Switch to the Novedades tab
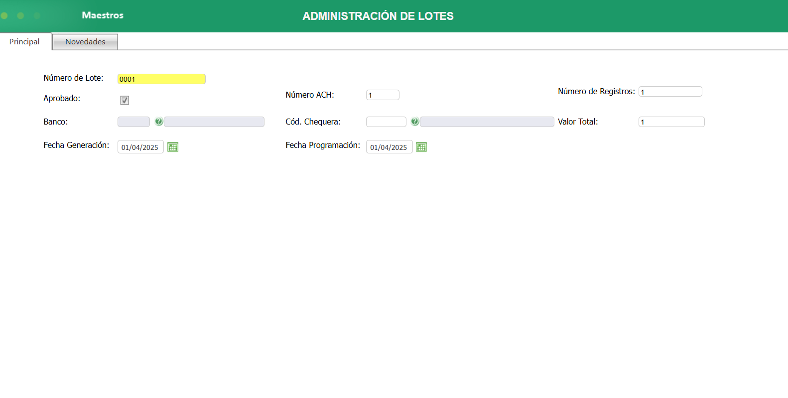 tap(85, 42)
